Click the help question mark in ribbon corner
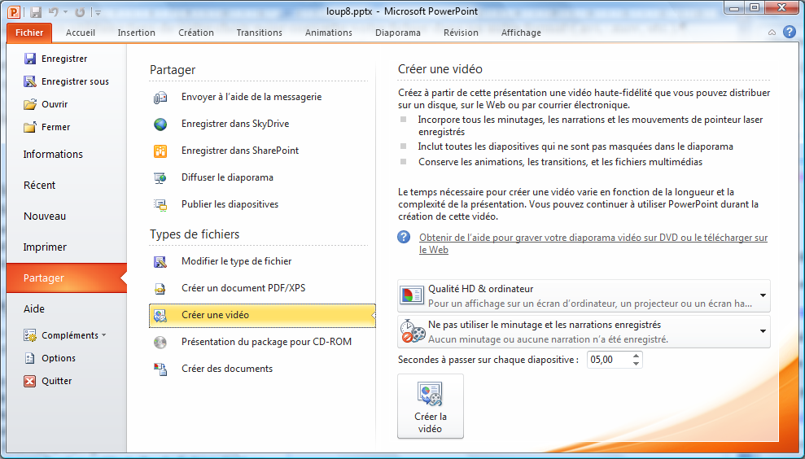Screen dimensions: 805x459 (x=789, y=32)
